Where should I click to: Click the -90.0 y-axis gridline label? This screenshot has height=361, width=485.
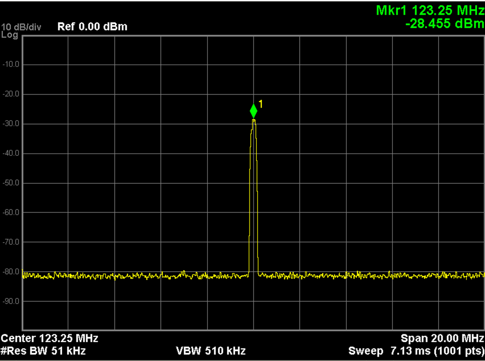coord(11,301)
